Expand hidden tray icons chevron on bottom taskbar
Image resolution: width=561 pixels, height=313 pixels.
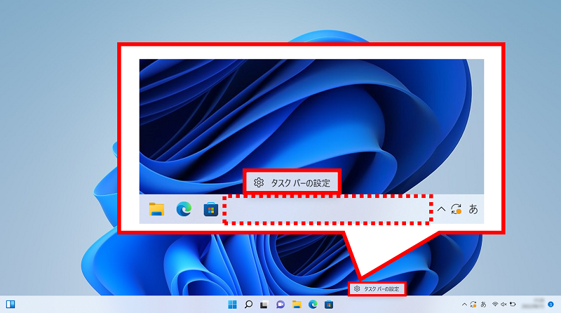[464, 305]
